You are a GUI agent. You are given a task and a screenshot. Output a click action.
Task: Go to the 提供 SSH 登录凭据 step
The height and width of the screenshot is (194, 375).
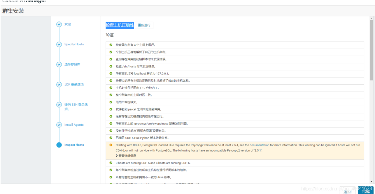(x=76, y=107)
